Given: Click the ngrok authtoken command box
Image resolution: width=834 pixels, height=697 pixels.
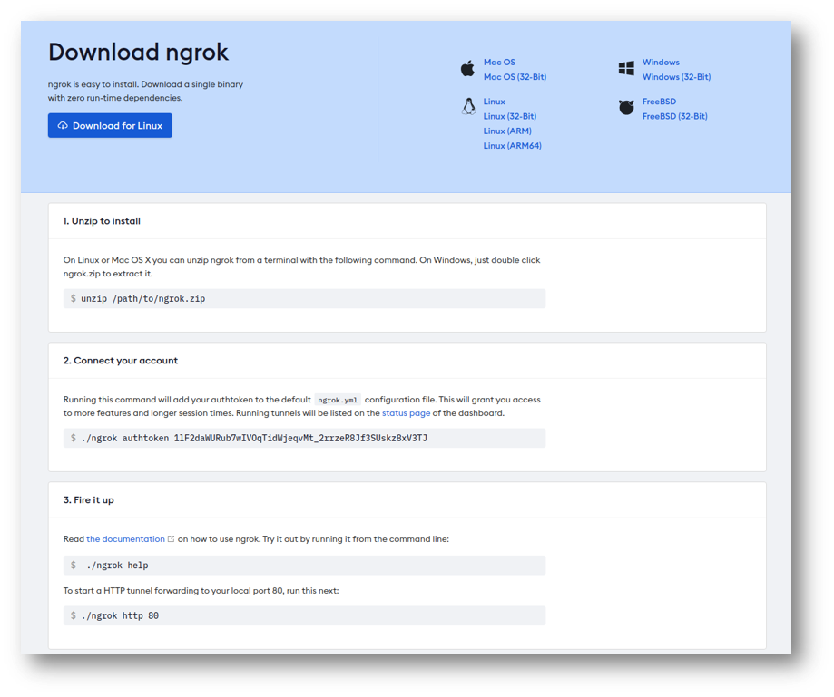Looking at the screenshot, I should pos(304,439).
